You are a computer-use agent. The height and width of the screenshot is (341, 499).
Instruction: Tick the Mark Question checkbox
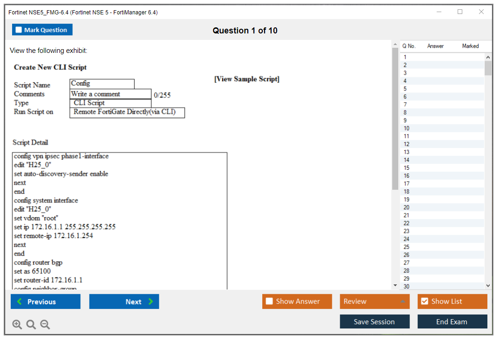coord(19,30)
